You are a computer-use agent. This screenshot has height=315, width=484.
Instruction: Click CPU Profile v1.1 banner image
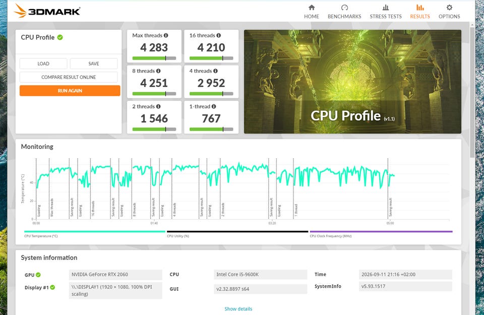352,82
